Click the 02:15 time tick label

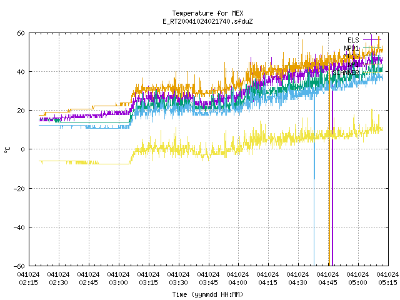29,282
